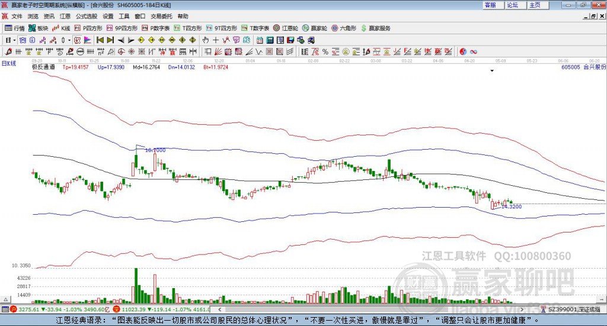Click the red fan lines icon
The image size is (607, 326).
pos(218,51)
